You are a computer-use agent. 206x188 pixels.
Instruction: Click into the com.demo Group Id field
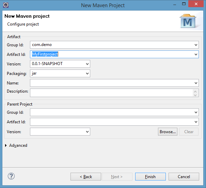click(x=112, y=45)
